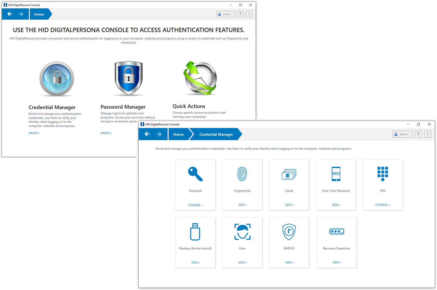The height and width of the screenshot is (290, 437).
Task: Select the RADIUS shield icon
Action: tap(289, 232)
